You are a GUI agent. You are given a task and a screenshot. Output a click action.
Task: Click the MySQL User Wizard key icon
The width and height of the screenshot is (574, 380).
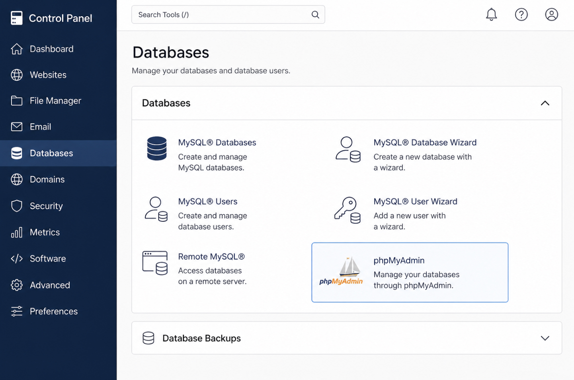(348, 210)
